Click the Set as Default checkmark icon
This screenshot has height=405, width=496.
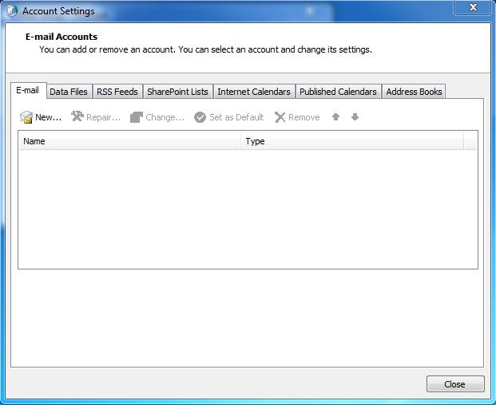coord(200,117)
